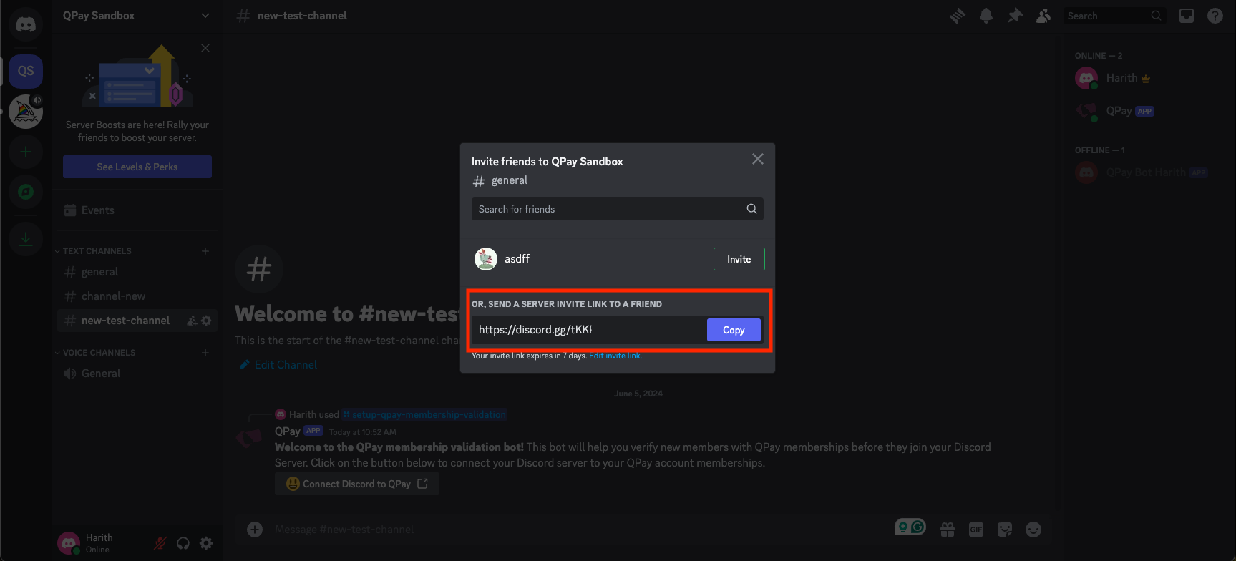Close the Invite friends dialog
This screenshot has height=561, width=1236.
click(x=758, y=159)
